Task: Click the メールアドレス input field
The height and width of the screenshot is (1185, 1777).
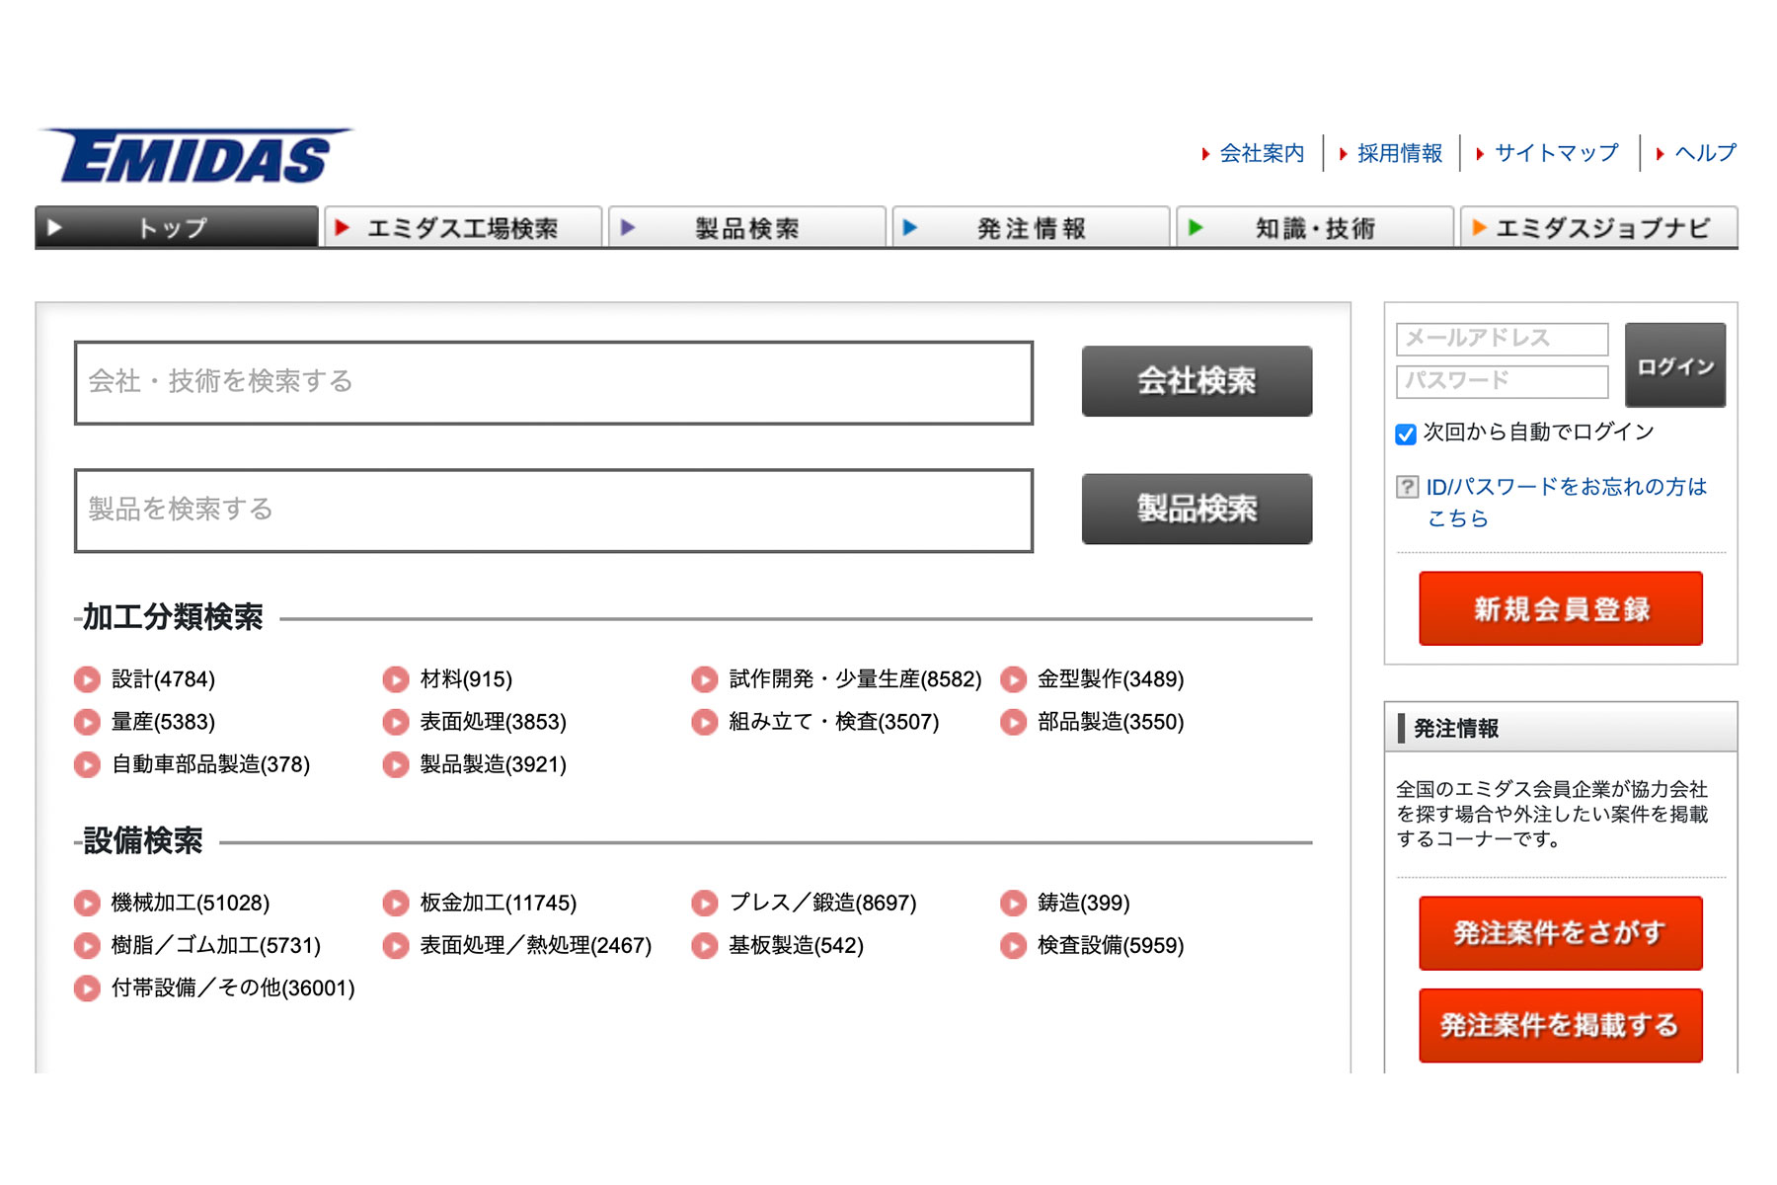Action: (x=1501, y=339)
